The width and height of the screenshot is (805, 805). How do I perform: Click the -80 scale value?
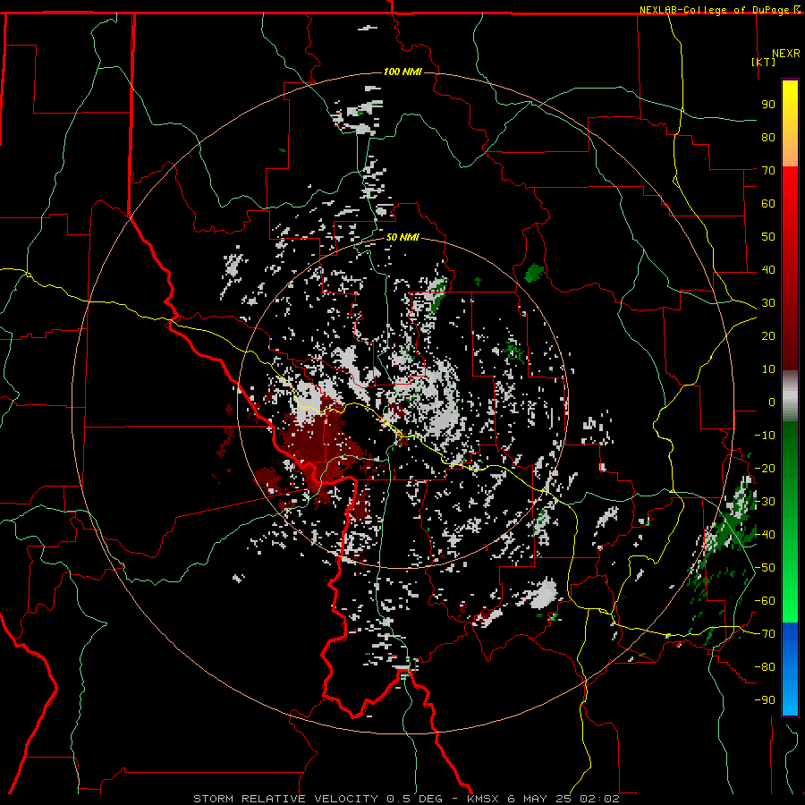765,667
